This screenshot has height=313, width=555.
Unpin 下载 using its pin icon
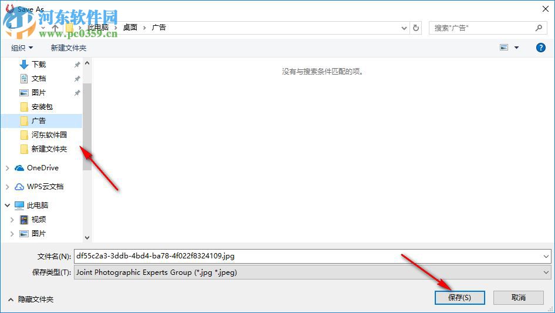[x=77, y=65]
